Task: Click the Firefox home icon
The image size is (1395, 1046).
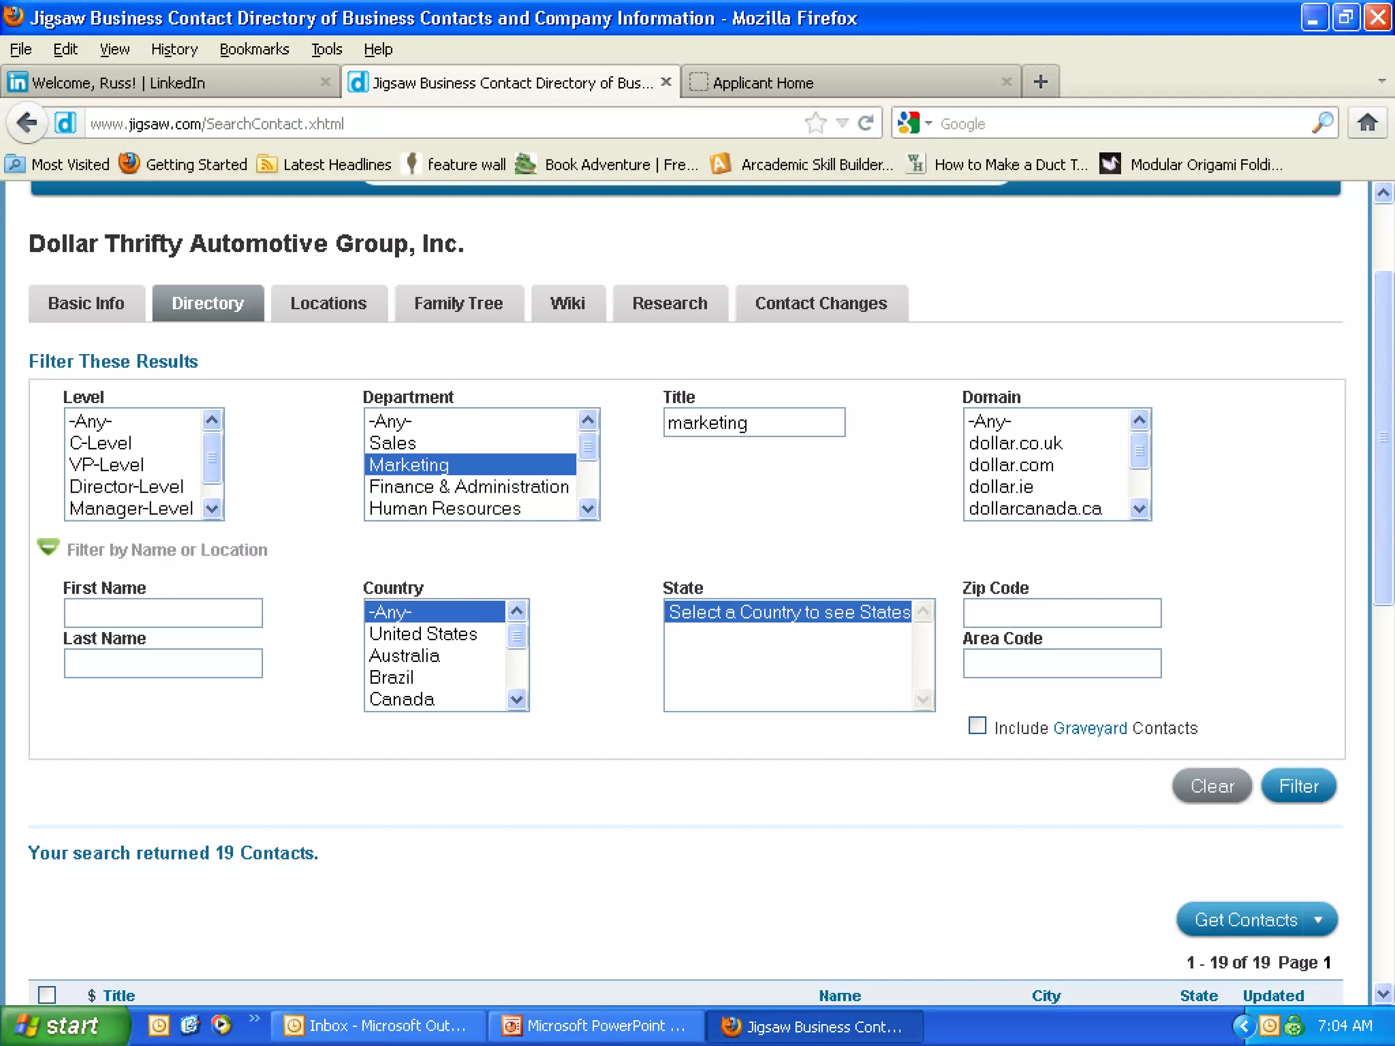Action: (x=1367, y=123)
